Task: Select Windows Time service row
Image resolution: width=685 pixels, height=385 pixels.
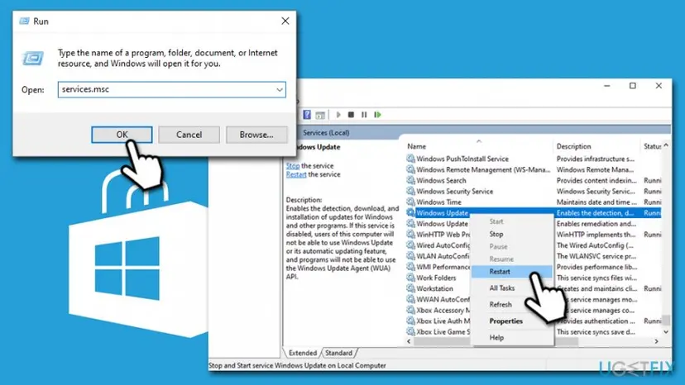Action: (x=533, y=202)
